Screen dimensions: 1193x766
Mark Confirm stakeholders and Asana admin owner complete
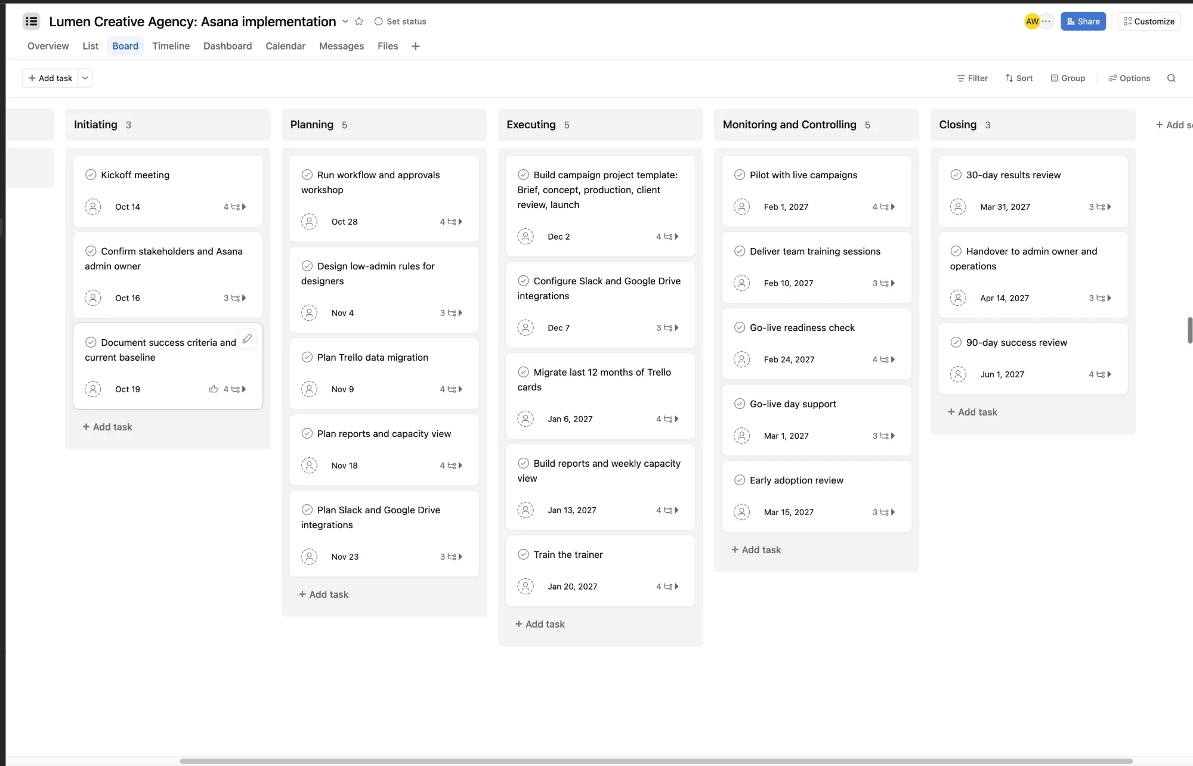[x=91, y=251]
